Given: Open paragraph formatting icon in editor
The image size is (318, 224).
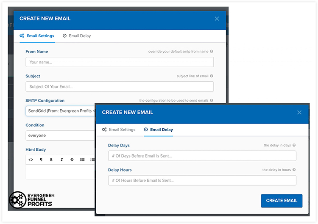Looking at the screenshot, I should 41,160.
